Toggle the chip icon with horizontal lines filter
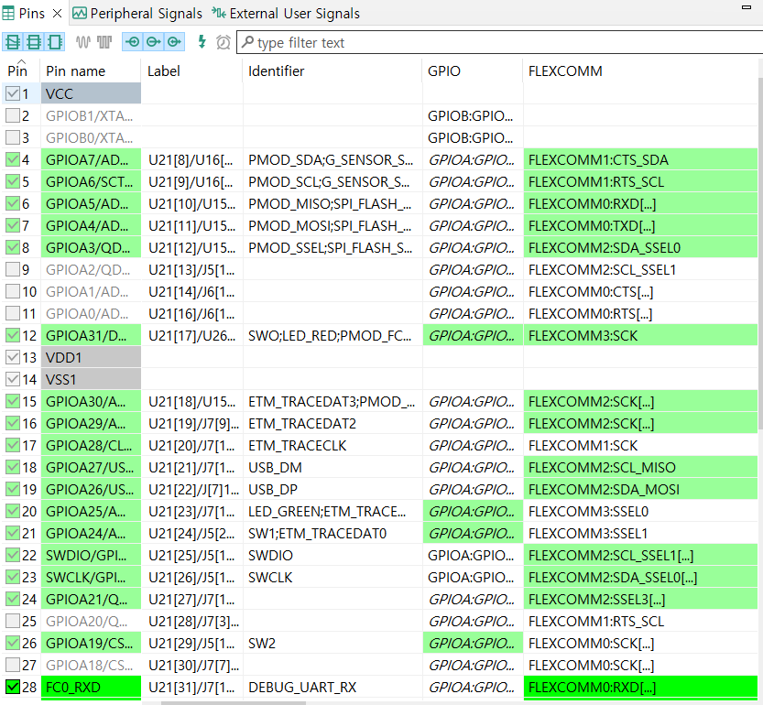Viewport: 763px width, 705px height. tap(34, 42)
